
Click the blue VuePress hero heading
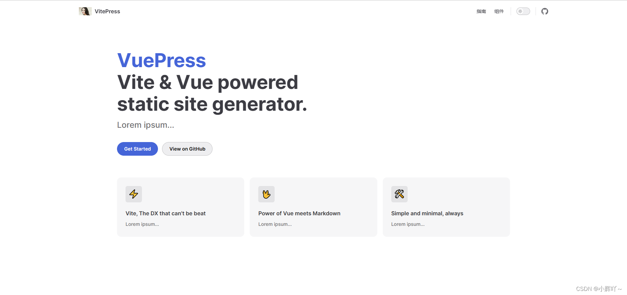click(x=161, y=60)
